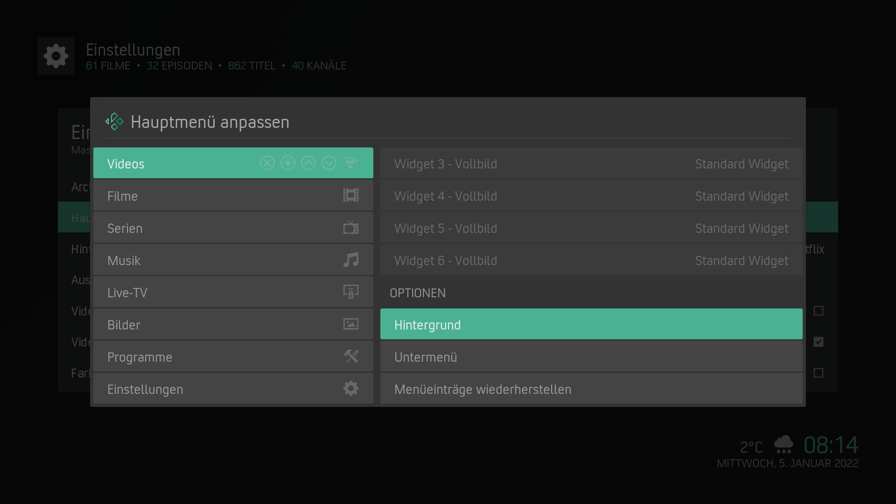Open the Untermenü option
This screenshot has width=896, height=504.
591,357
